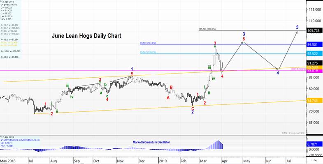Image resolution: width=323 pixels, height=164 pixels.
Task: Select the open value 'O = 89.225'
Action: (x=6, y=8)
